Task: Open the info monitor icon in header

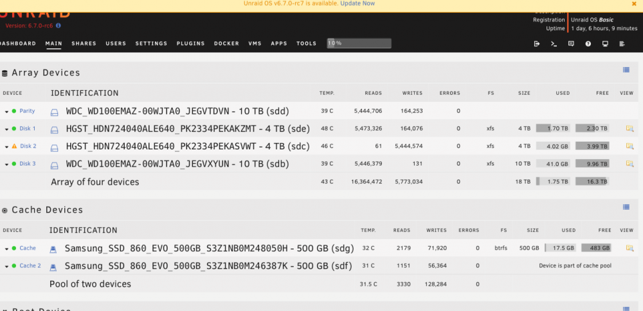Action: point(605,44)
